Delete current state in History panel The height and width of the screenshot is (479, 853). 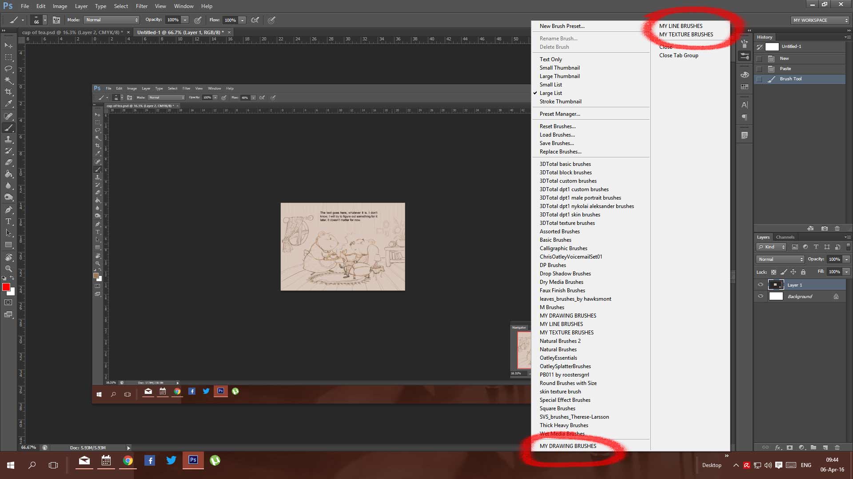(x=837, y=228)
